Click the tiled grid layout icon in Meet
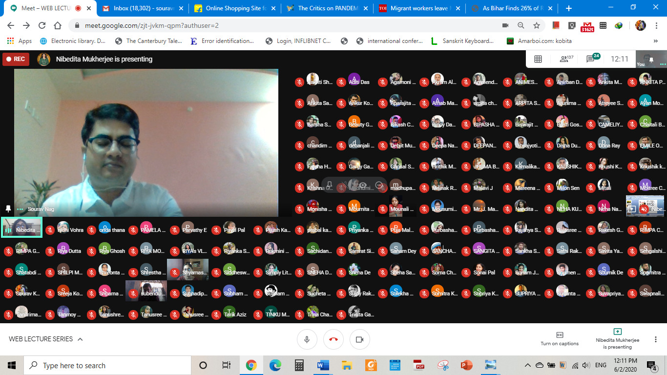This screenshot has height=375, width=667. (538, 59)
